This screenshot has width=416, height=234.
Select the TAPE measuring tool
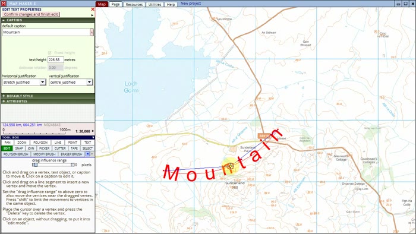[74, 148]
